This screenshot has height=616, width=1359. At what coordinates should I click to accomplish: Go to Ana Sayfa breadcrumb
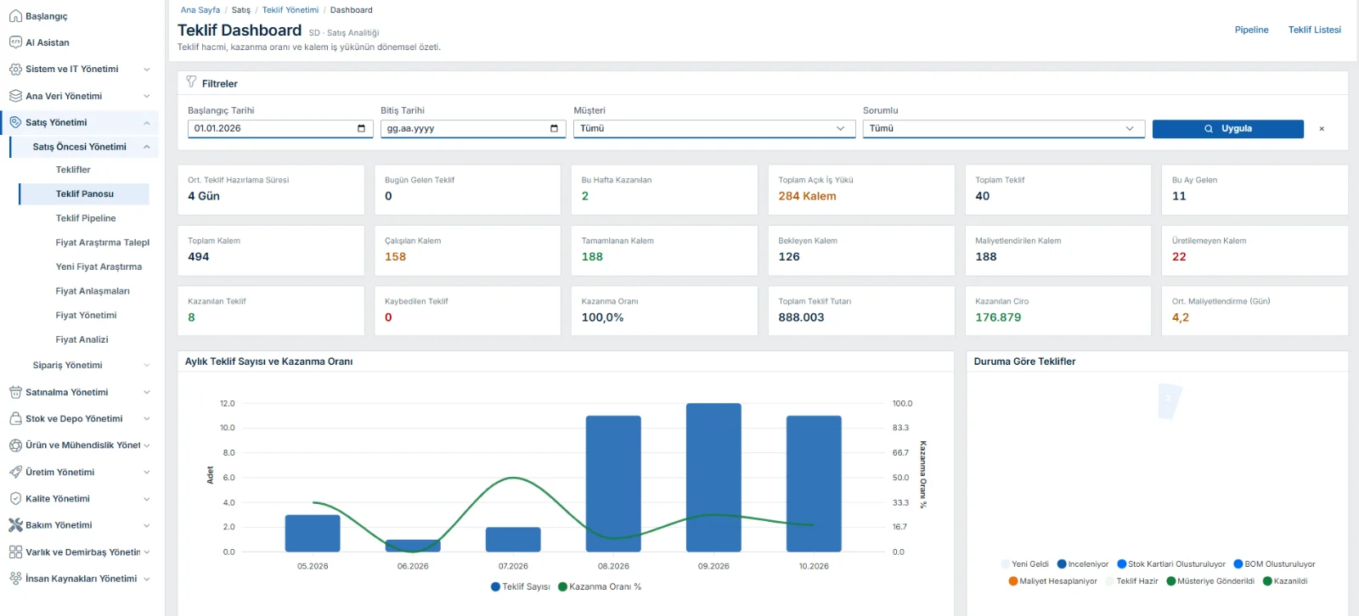[200, 10]
